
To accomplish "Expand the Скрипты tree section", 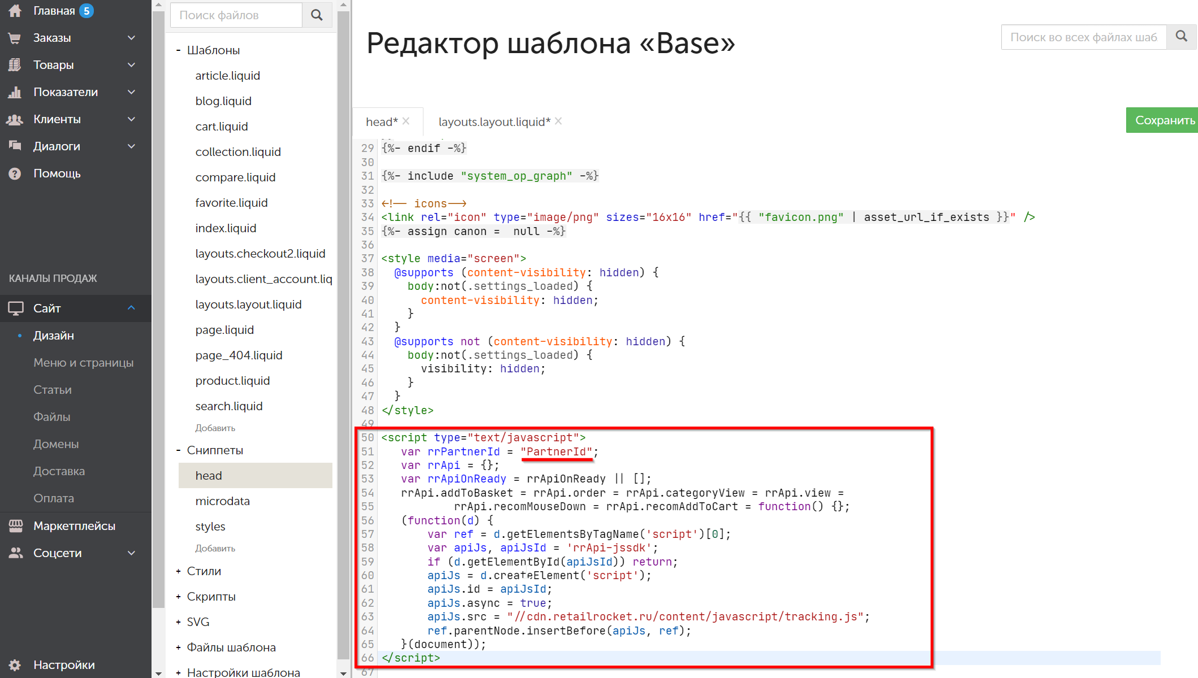I will [178, 597].
